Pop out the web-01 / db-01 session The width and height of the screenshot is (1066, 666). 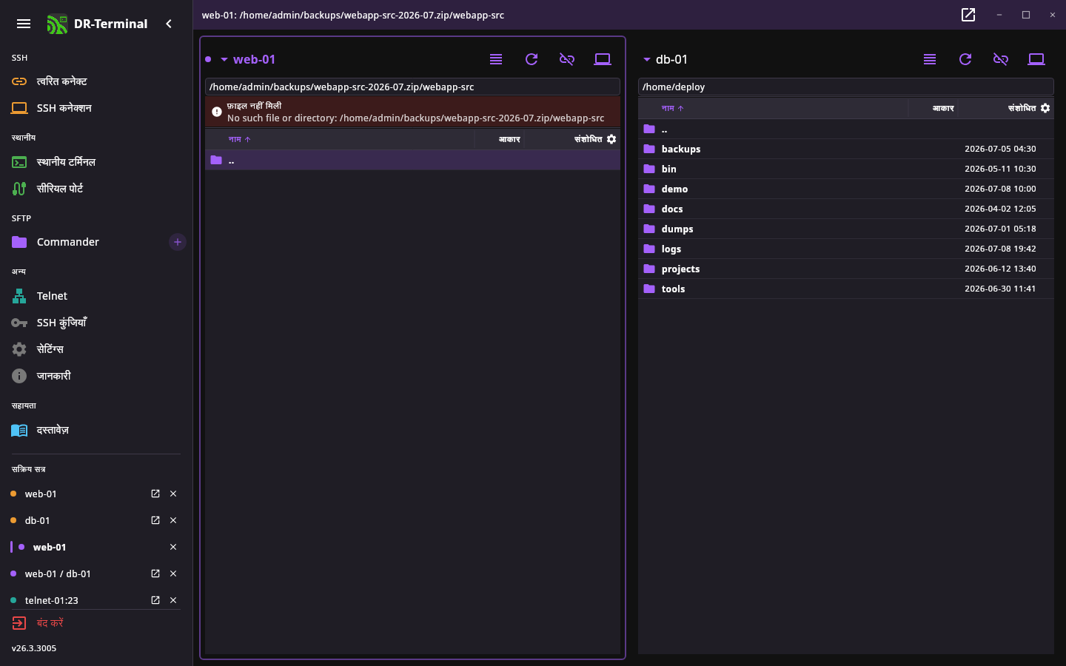pos(155,573)
